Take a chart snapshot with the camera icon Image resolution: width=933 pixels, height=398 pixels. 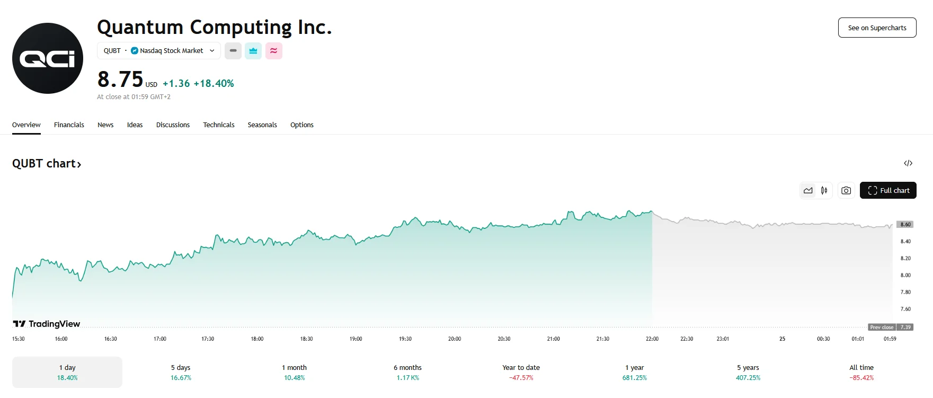(x=846, y=190)
